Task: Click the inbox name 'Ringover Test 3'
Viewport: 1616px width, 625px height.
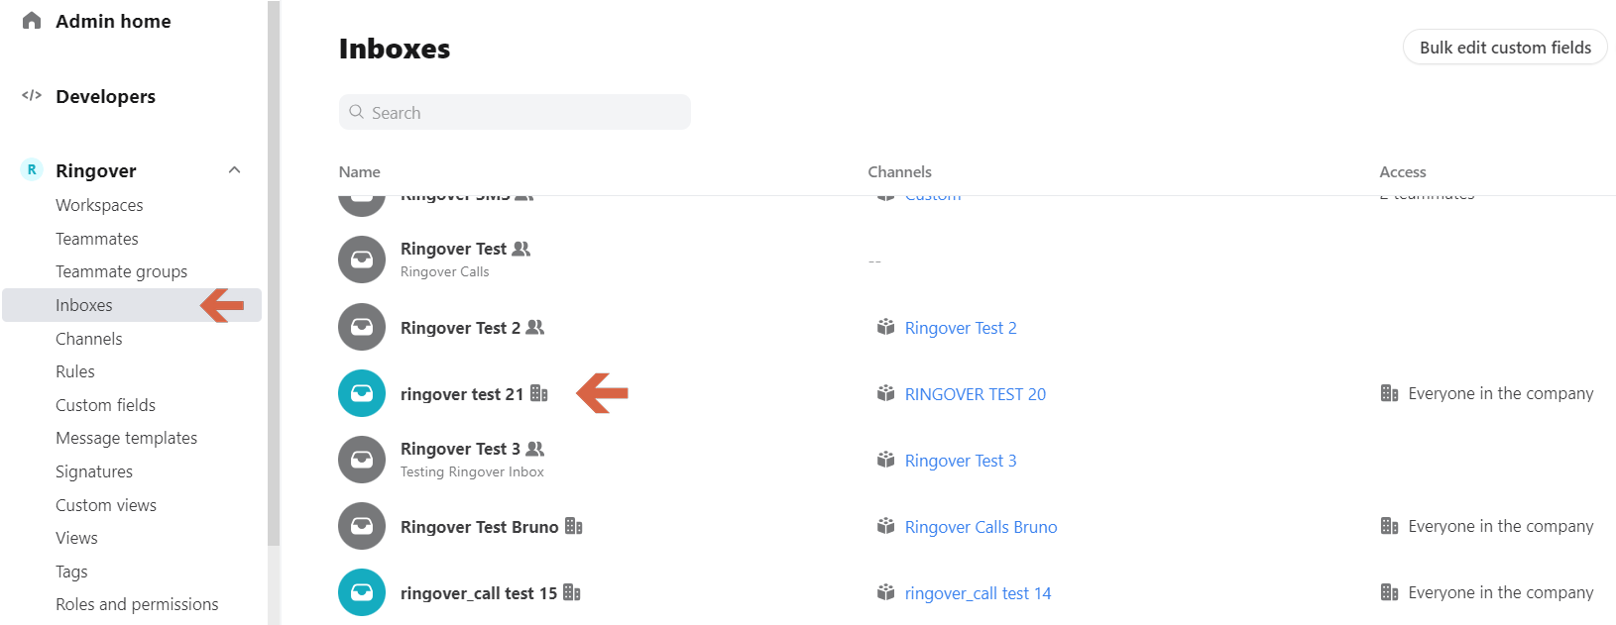Action: tap(460, 449)
